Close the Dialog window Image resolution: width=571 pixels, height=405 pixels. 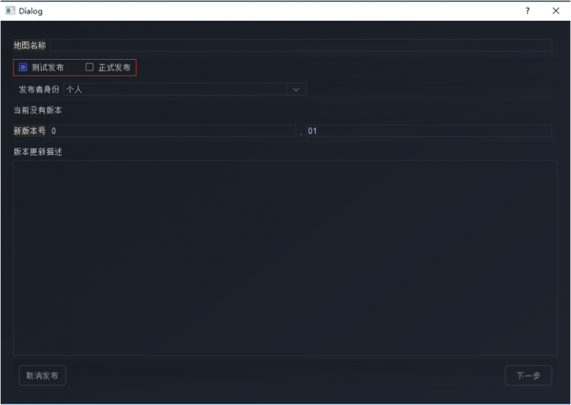click(556, 10)
